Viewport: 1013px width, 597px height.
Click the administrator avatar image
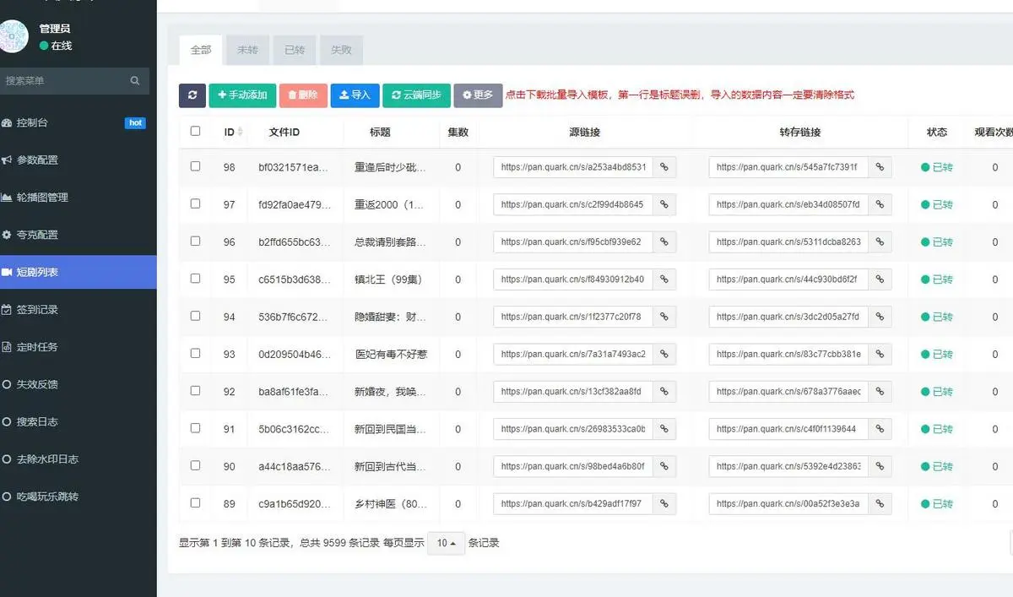click(14, 35)
